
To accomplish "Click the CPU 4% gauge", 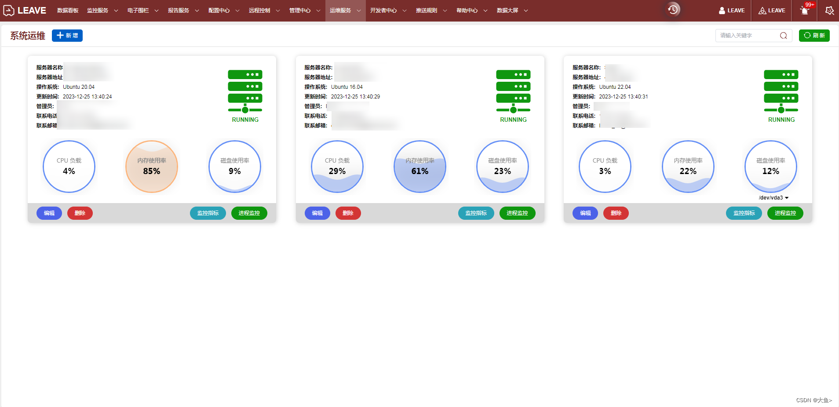I will pos(69,167).
